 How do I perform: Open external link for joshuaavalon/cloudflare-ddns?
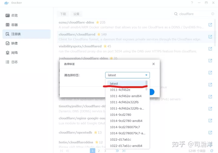pyautogui.click(x=210, y=60)
